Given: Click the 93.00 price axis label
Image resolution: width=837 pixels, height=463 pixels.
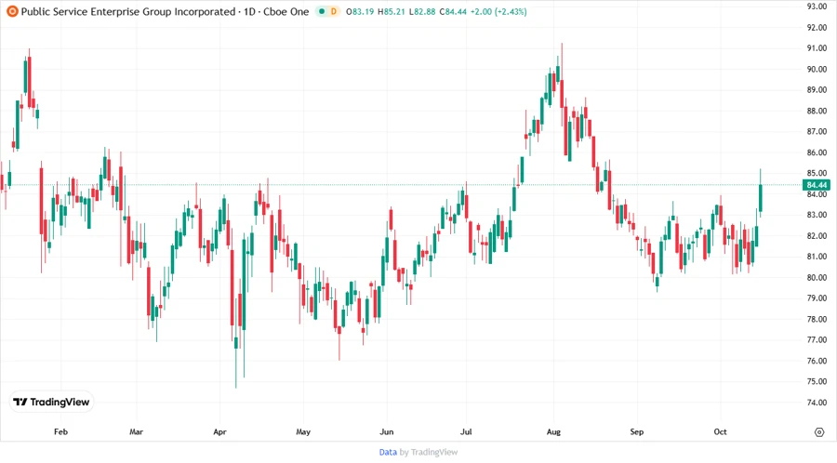Looking at the screenshot, I should click(817, 7).
